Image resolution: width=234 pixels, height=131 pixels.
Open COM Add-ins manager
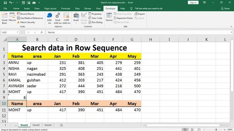(66, 19)
